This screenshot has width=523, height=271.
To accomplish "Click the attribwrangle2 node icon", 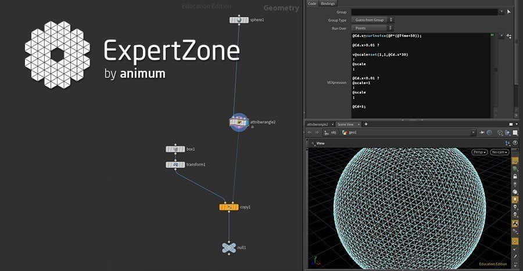I will 239,122.
